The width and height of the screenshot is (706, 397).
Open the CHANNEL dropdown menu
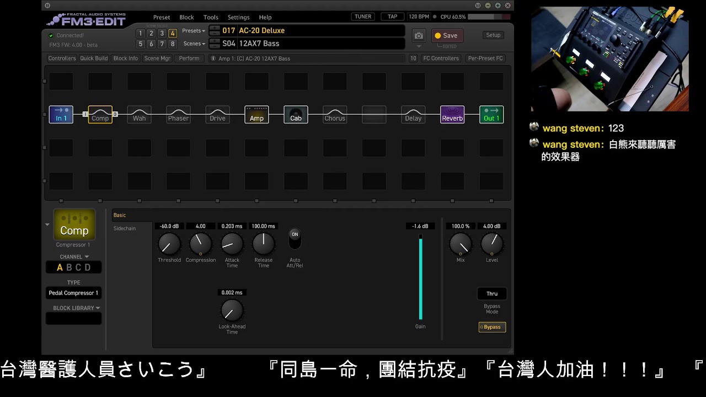(74, 257)
